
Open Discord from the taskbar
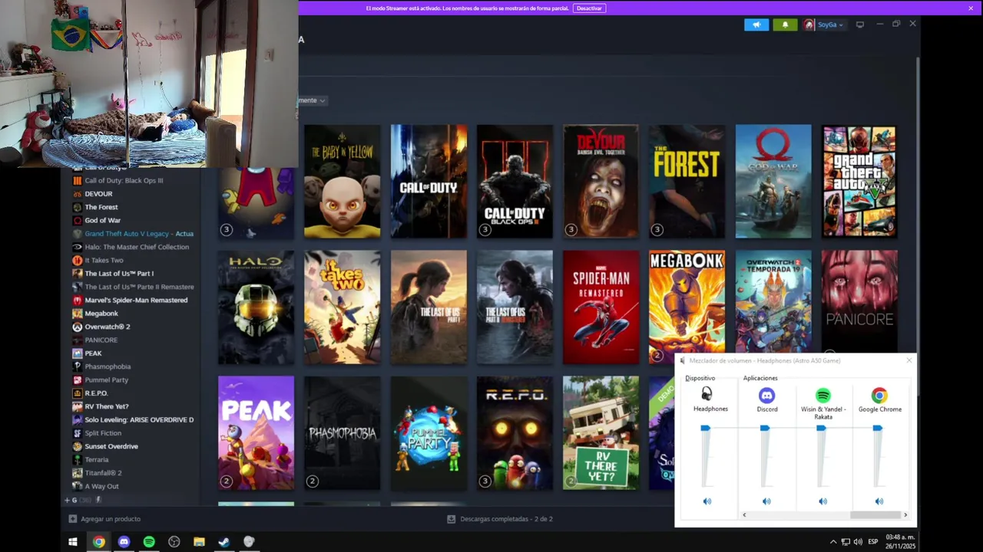(x=124, y=542)
